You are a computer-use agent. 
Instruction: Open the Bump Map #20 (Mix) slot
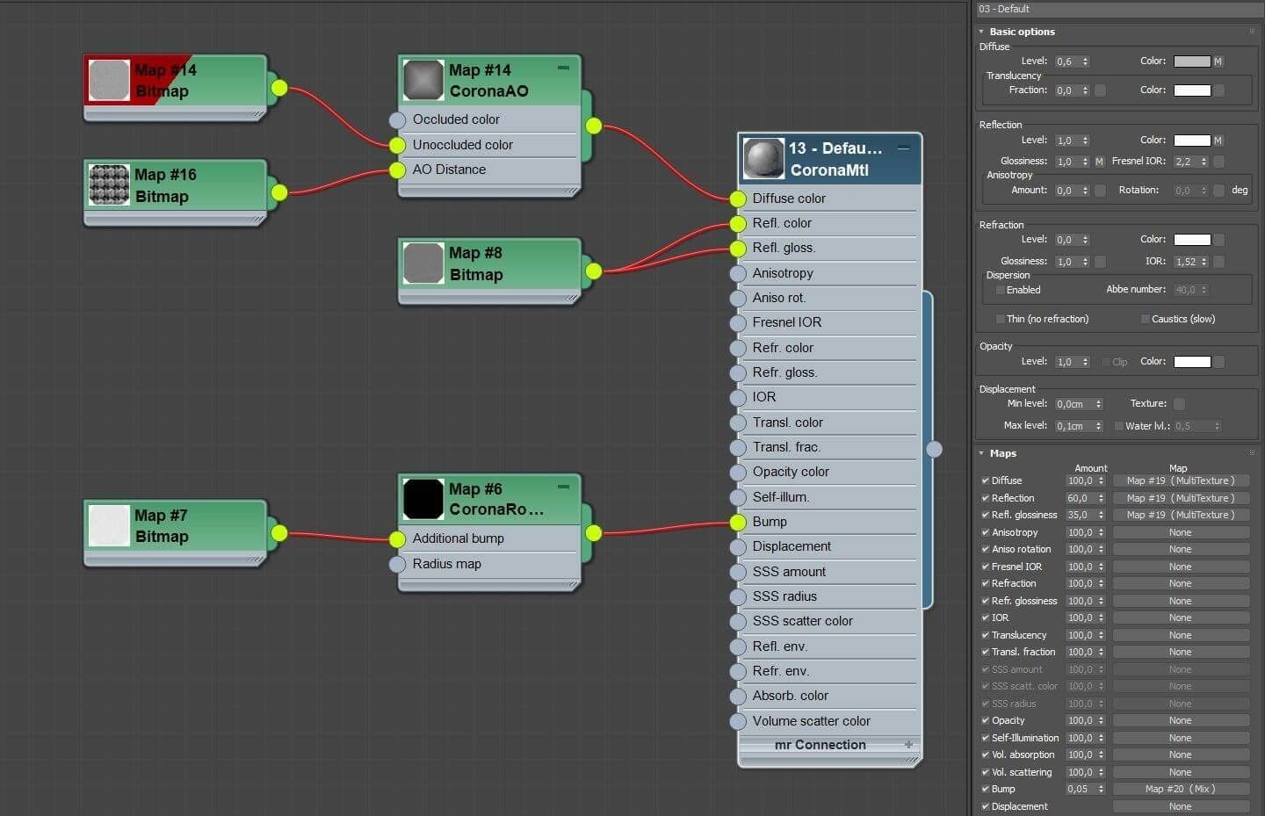click(x=1181, y=789)
